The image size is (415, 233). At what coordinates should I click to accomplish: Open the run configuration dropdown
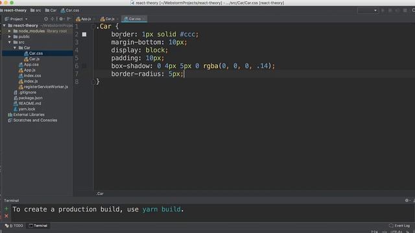[368, 10]
